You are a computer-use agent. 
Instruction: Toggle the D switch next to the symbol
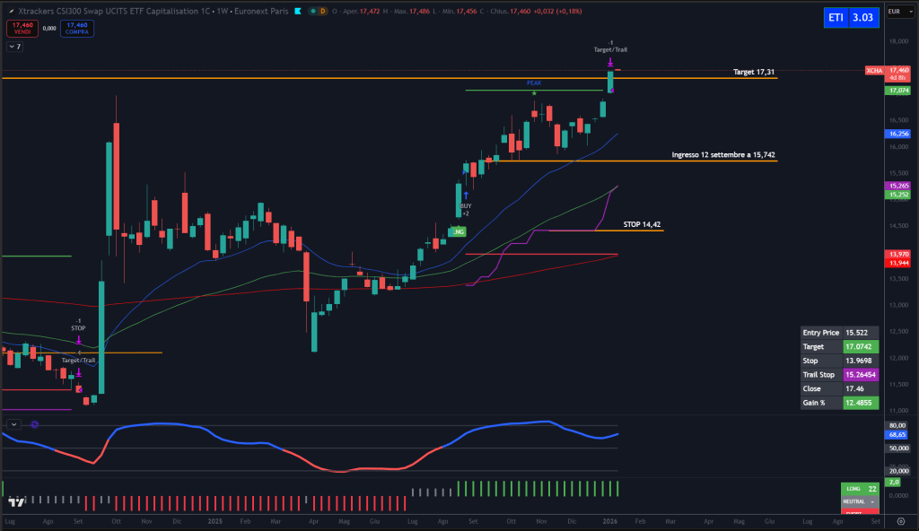323,11
